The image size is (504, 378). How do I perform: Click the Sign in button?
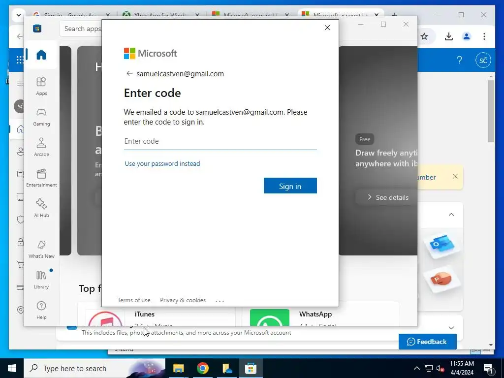(290, 186)
